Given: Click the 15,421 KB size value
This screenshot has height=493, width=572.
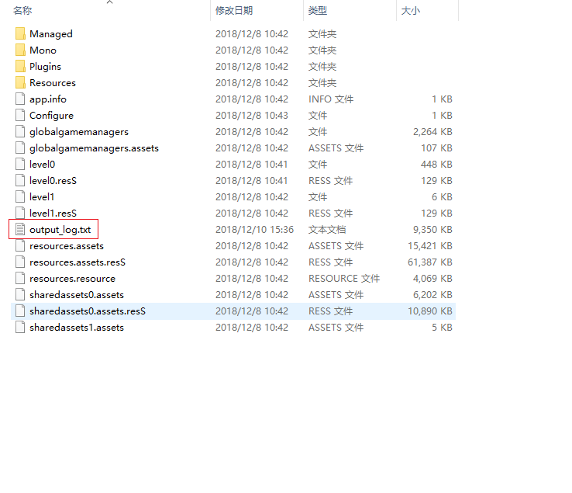Looking at the screenshot, I should (430, 245).
